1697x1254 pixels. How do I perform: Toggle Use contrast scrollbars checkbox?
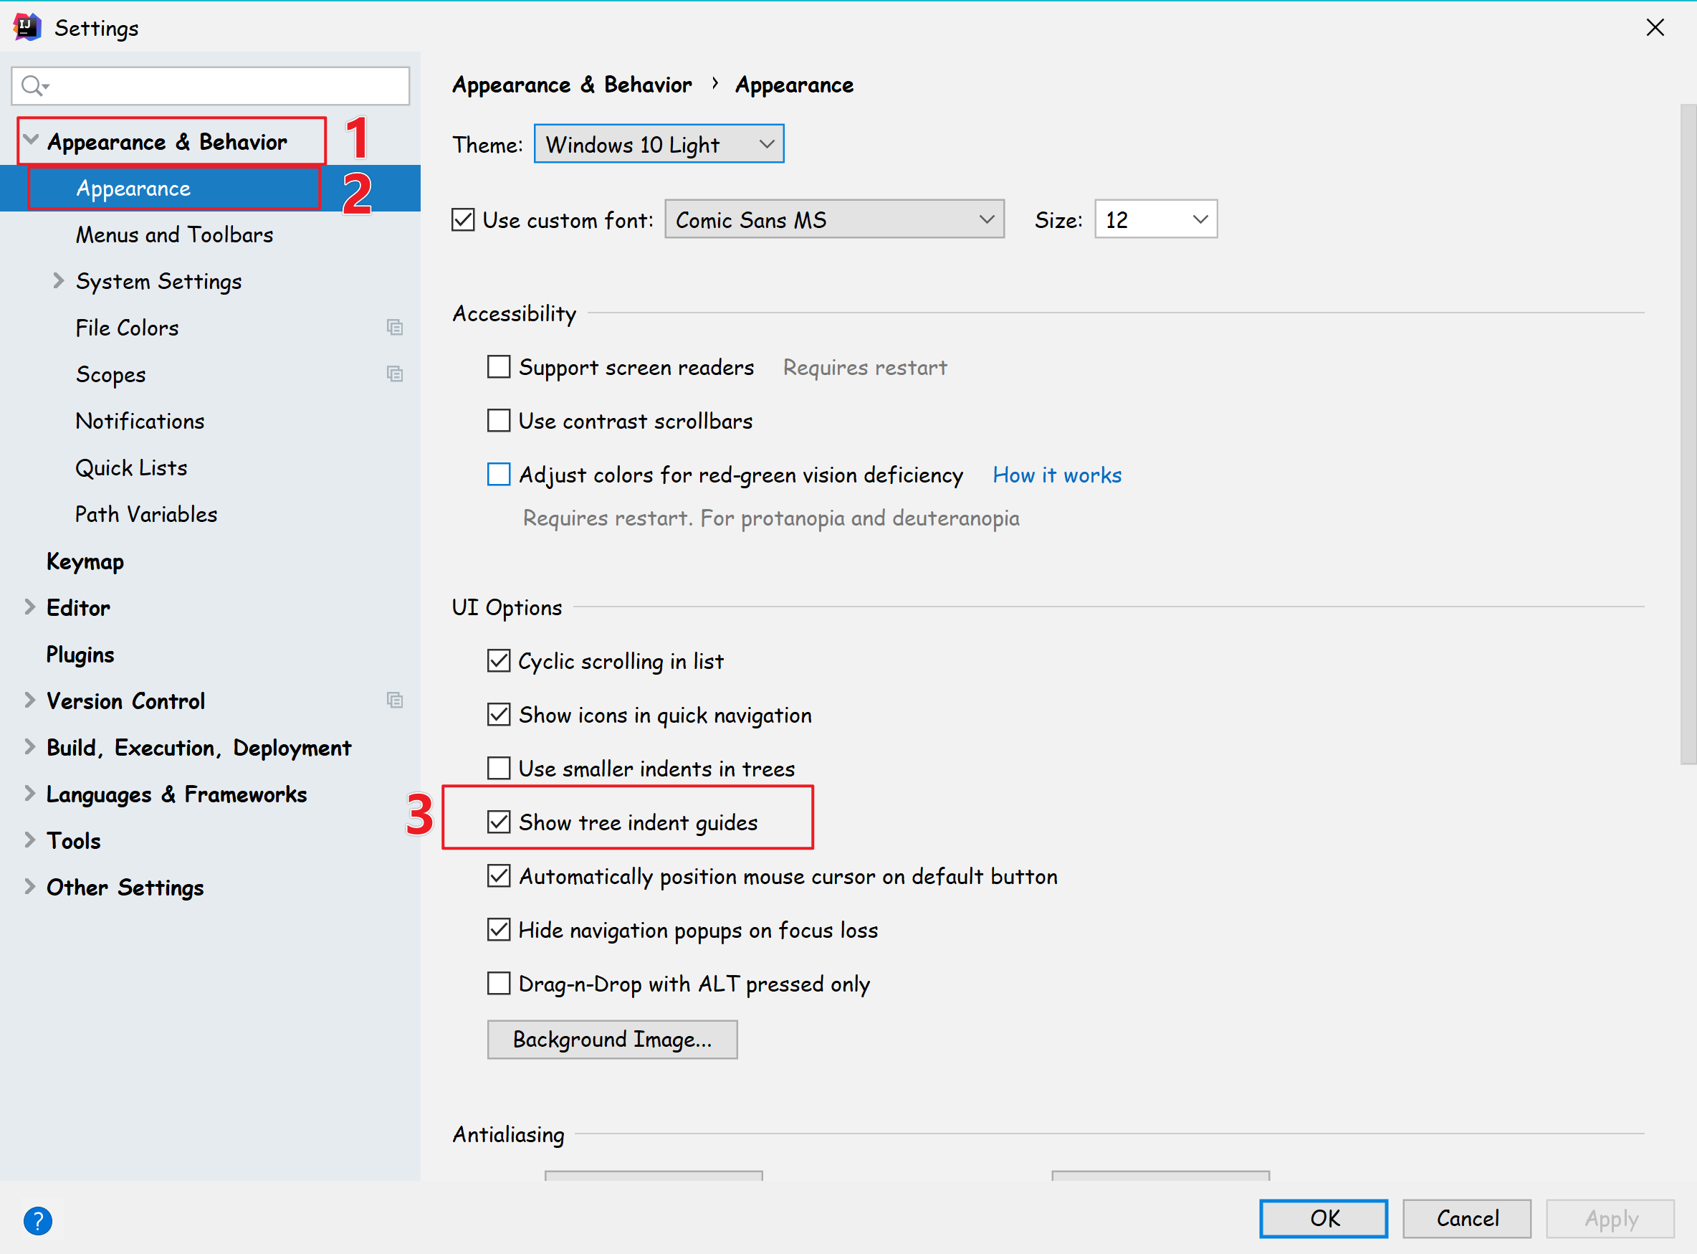[498, 421]
